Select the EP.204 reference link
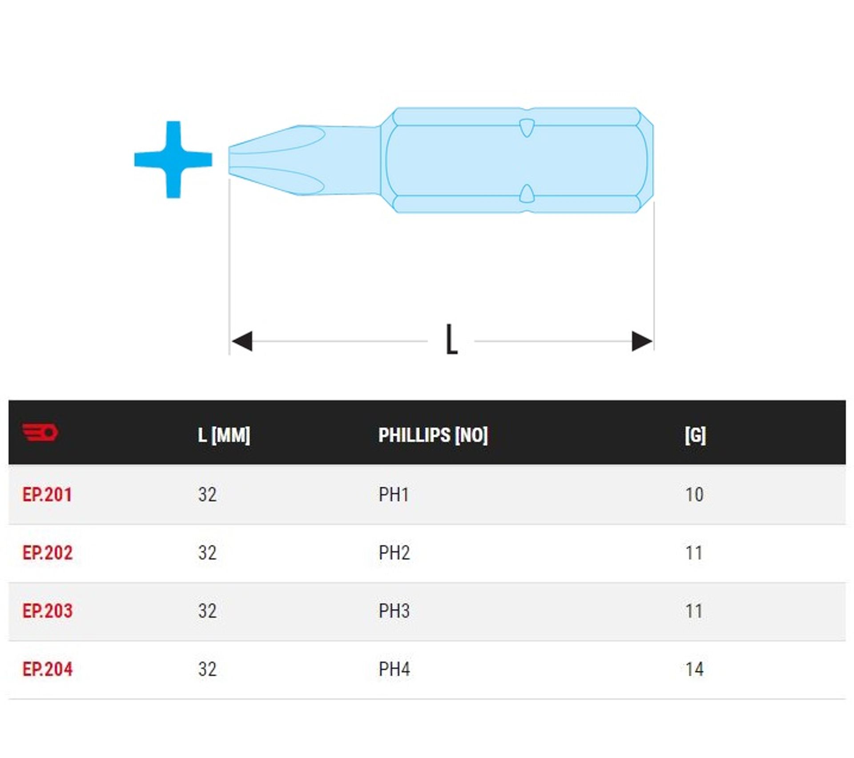The height and width of the screenshot is (758, 854). coord(47,669)
